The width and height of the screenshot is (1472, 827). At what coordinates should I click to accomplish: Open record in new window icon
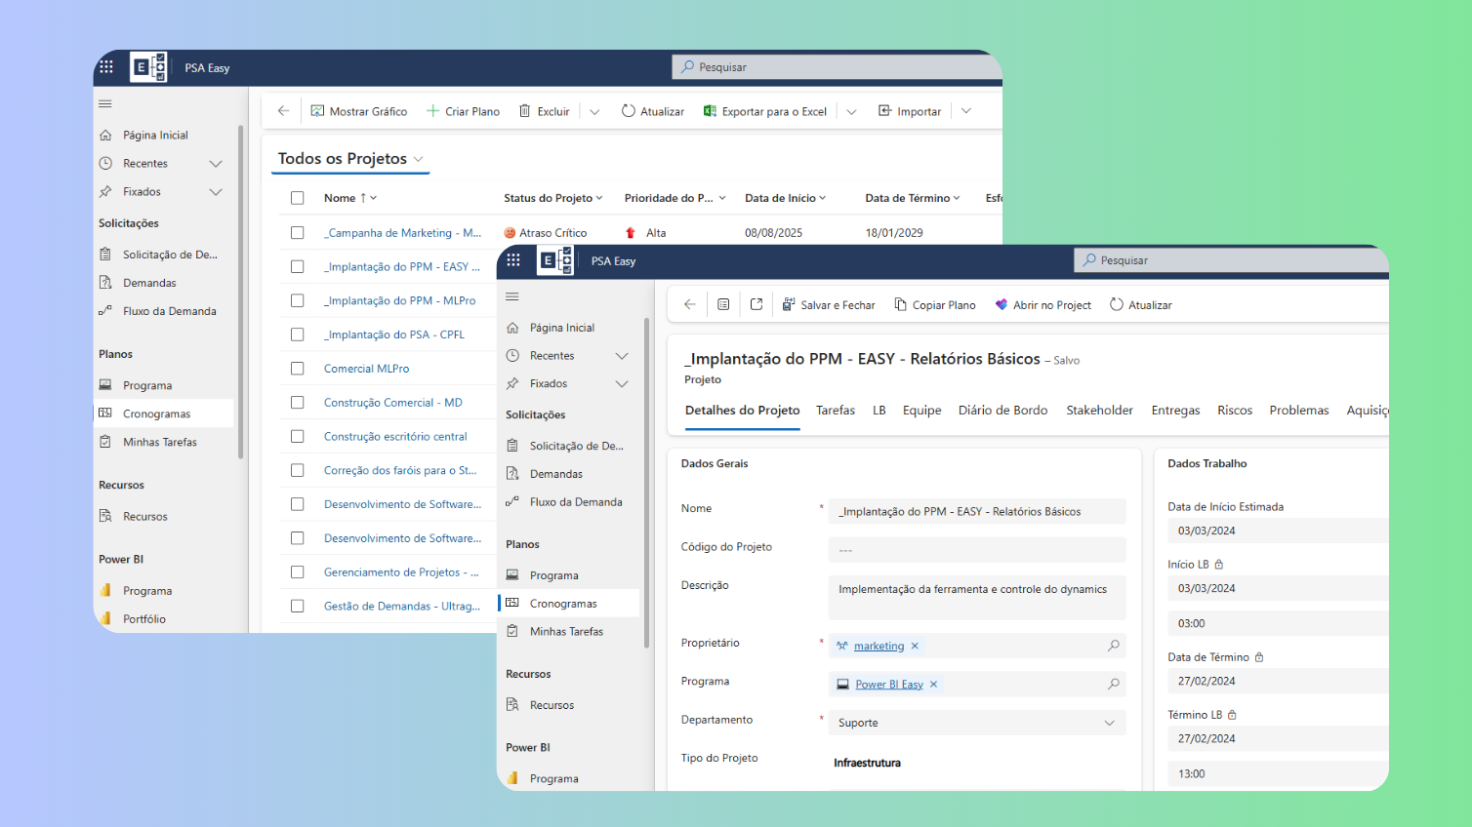[x=756, y=304]
